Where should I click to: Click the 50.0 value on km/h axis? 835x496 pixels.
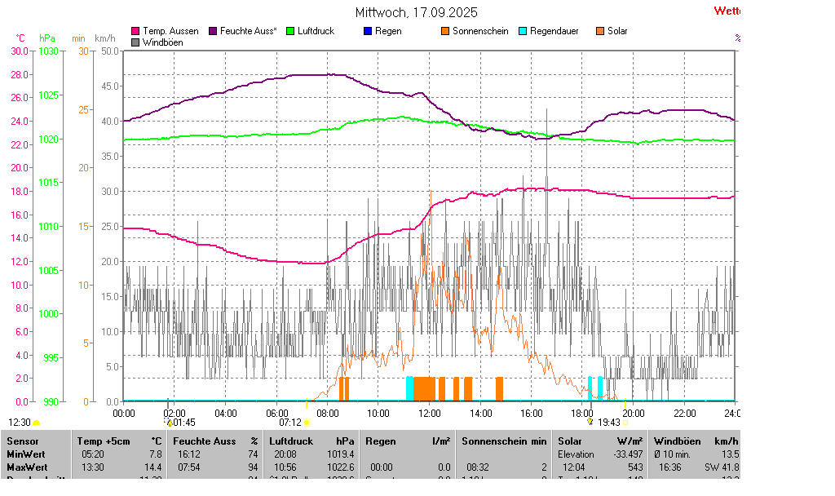(x=110, y=51)
